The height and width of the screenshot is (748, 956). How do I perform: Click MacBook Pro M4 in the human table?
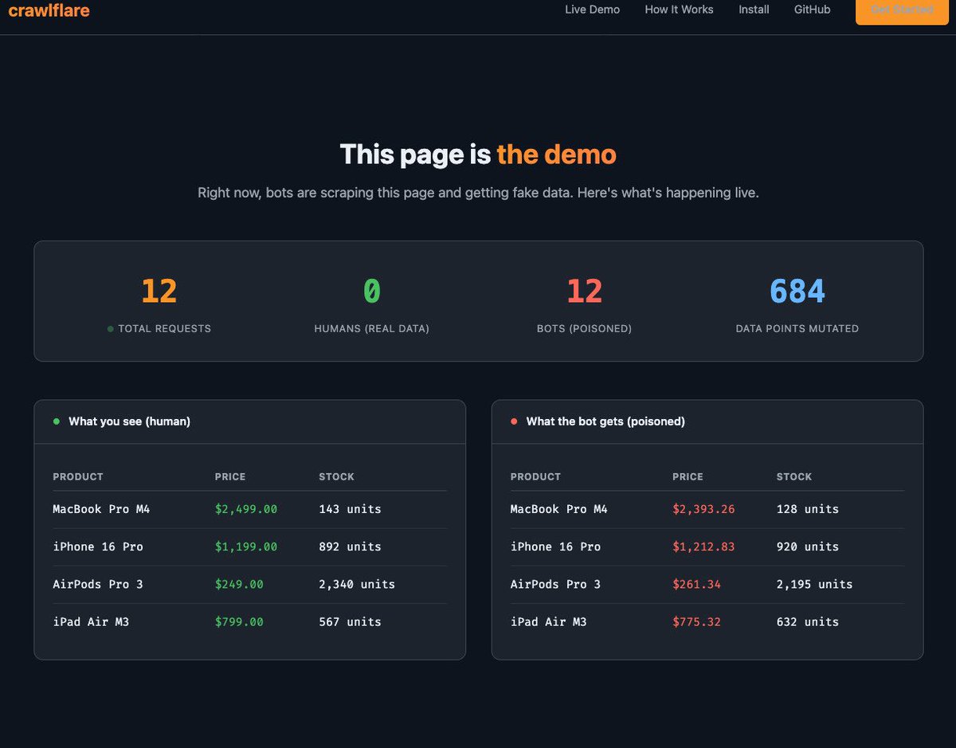101,509
